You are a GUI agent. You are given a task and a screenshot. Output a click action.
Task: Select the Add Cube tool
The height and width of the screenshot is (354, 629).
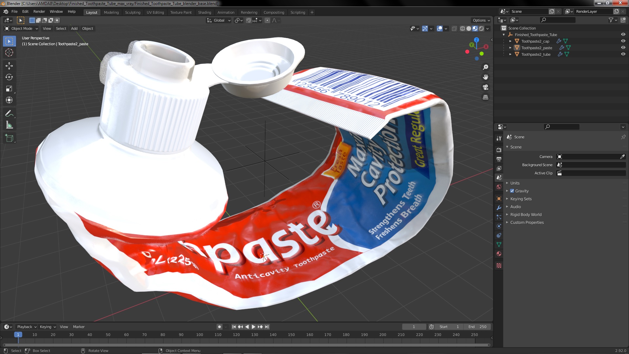[9, 138]
